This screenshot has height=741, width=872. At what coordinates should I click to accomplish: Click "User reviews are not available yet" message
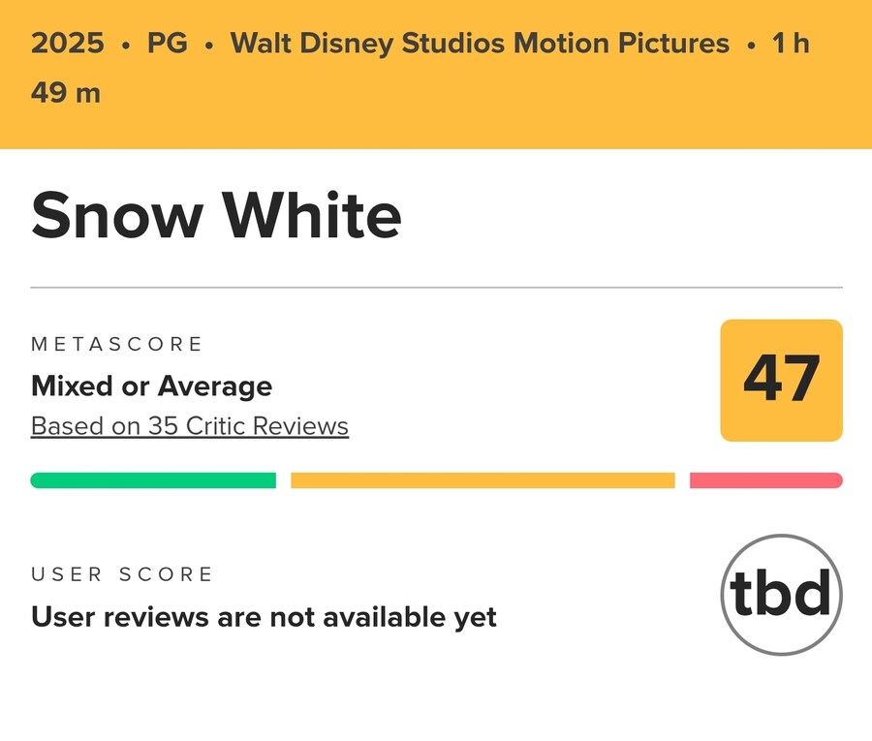(264, 617)
